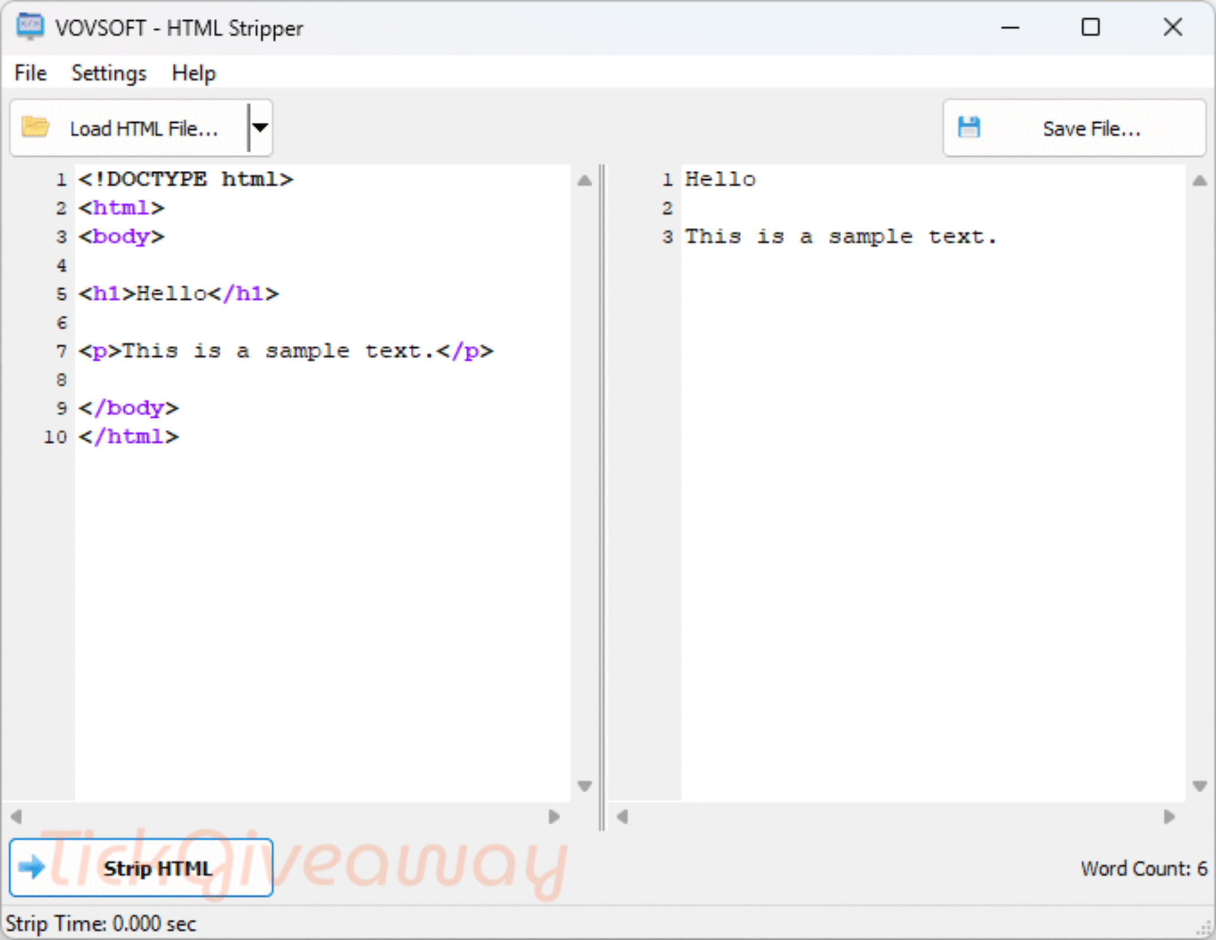Click the left arrow of the right horizontal scrollbar

click(622, 817)
